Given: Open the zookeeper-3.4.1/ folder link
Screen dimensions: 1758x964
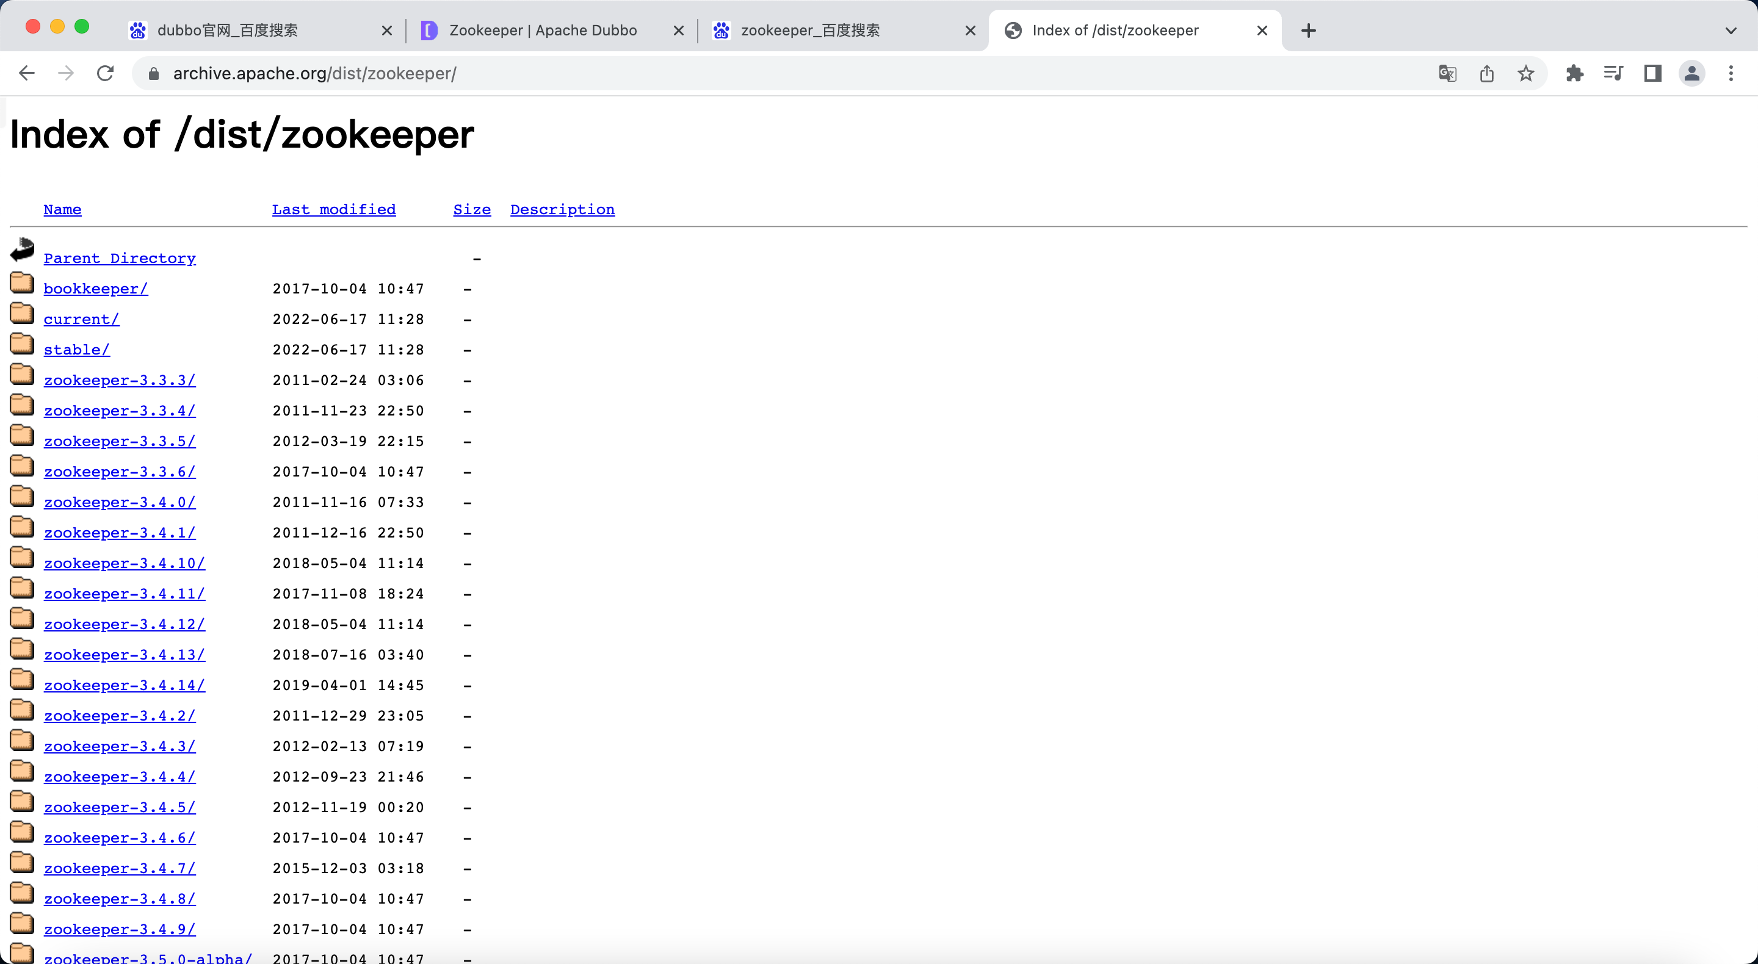Looking at the screenshot, I should pos(120,533).
